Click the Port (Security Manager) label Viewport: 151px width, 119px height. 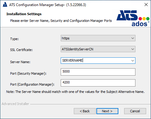point(28,73)
